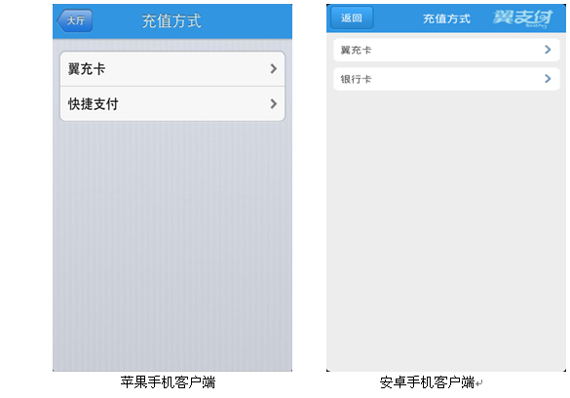The width and height of the screenshot is (570, 398).
Task: Click the gray chevron beside 翼充卡
Action: coord(274,69)
